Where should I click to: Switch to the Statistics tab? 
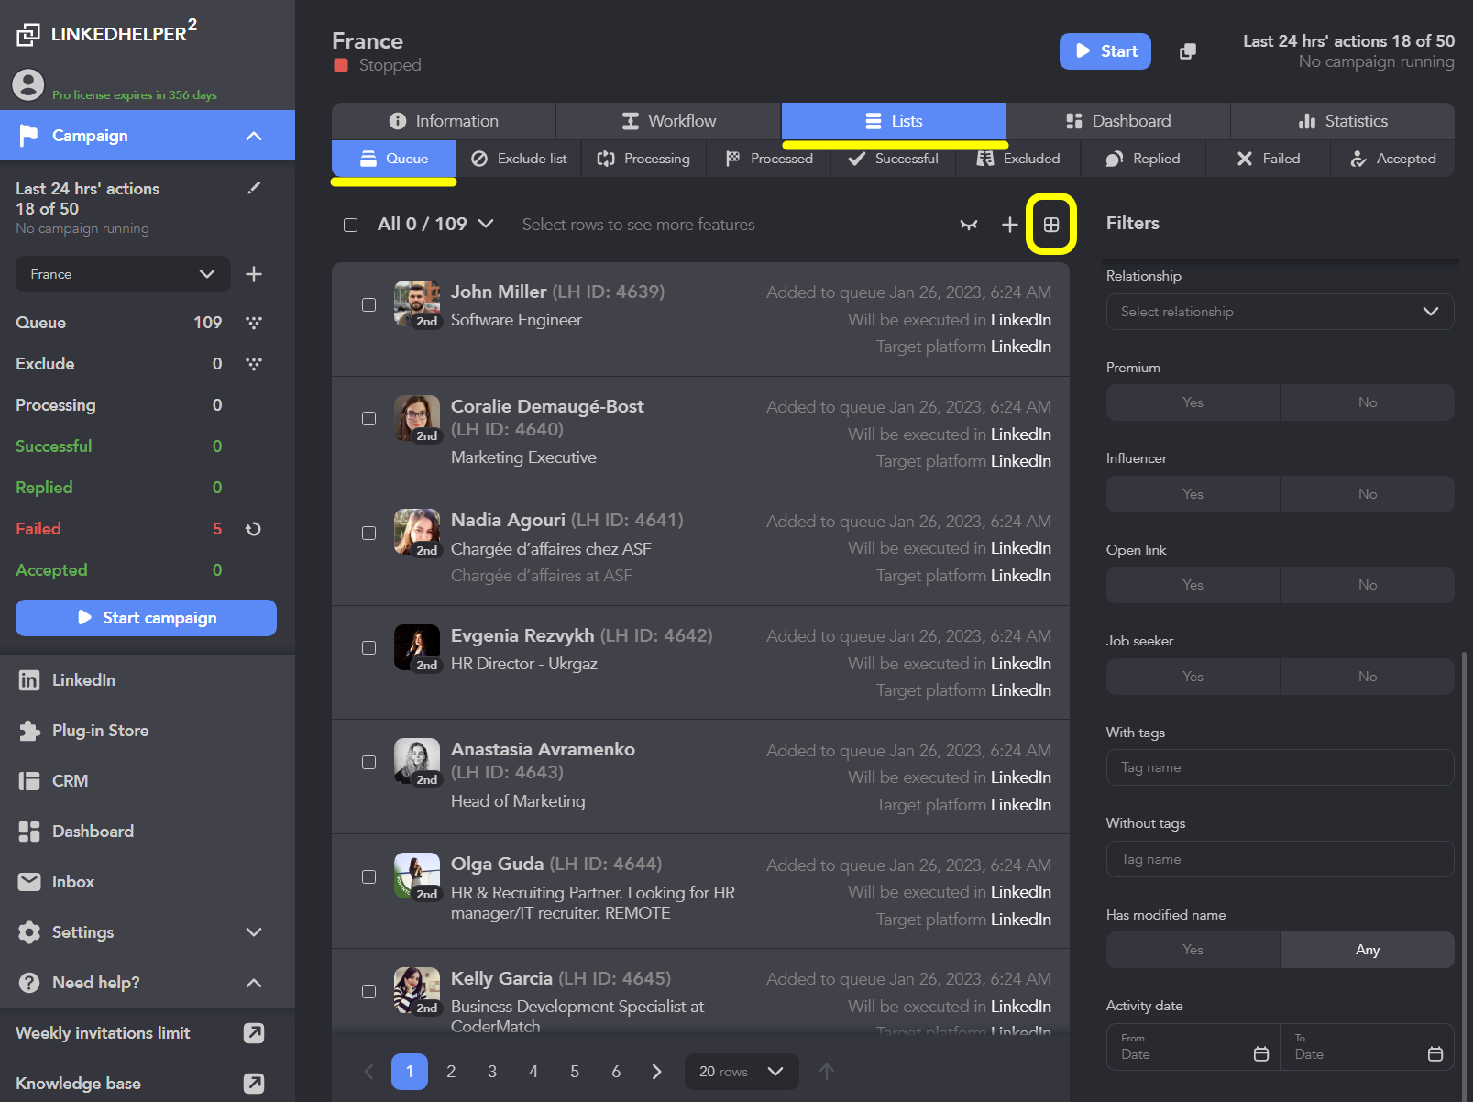coord(1343,121)
